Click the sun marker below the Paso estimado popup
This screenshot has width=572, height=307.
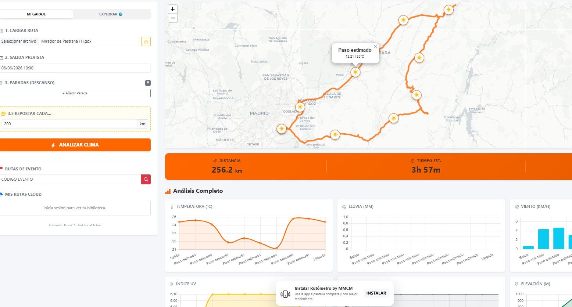click(x=355, y=72)
